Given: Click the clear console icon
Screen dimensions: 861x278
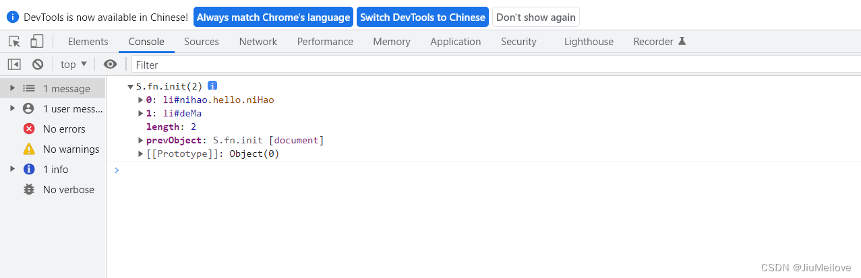Looking at the screenshot, I should point(38,65).
